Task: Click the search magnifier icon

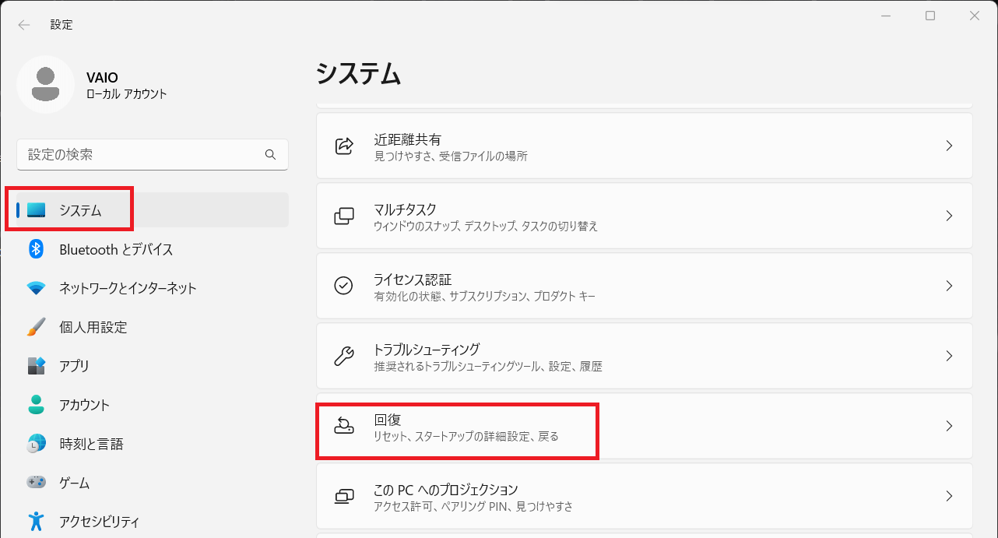Action: (271, 154)
